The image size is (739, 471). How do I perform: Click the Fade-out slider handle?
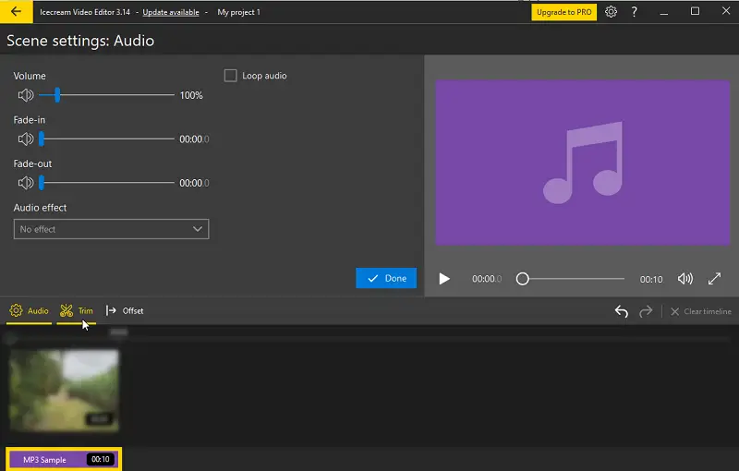(42, 183)
